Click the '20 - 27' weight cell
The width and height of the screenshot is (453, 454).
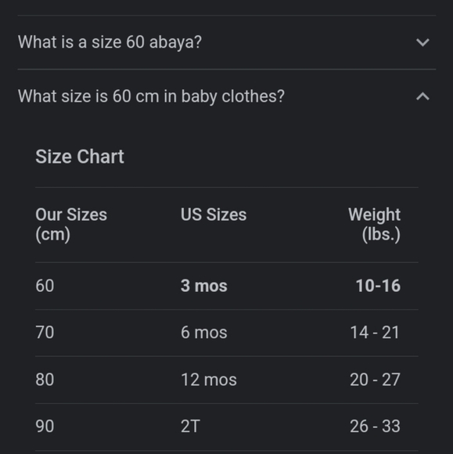click(x=375, y=380)
